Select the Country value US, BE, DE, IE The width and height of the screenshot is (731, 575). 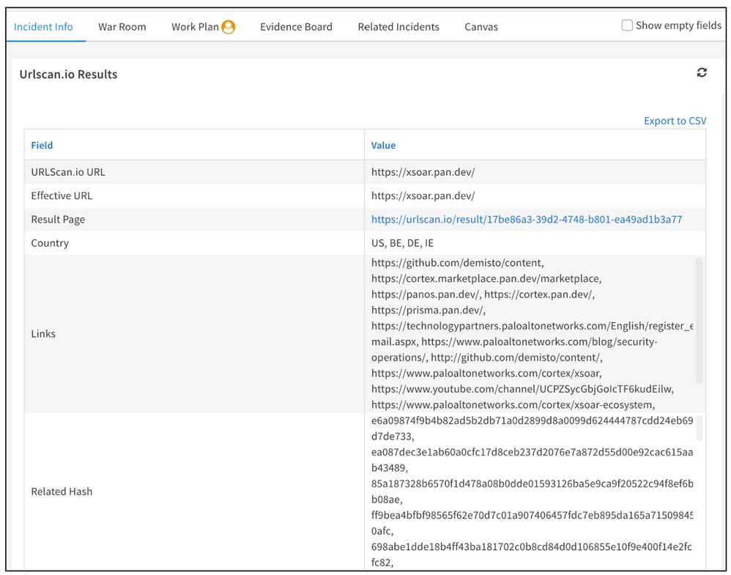click(x=402, y=243)
